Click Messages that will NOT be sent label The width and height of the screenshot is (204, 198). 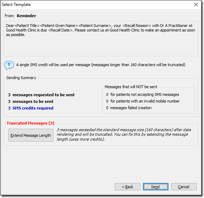(x=131, y=87)
